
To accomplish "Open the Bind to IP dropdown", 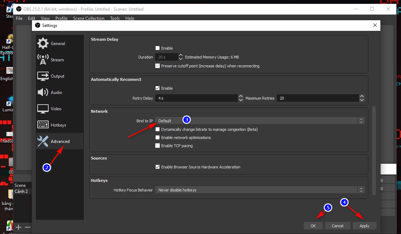I will pos(259,121).
